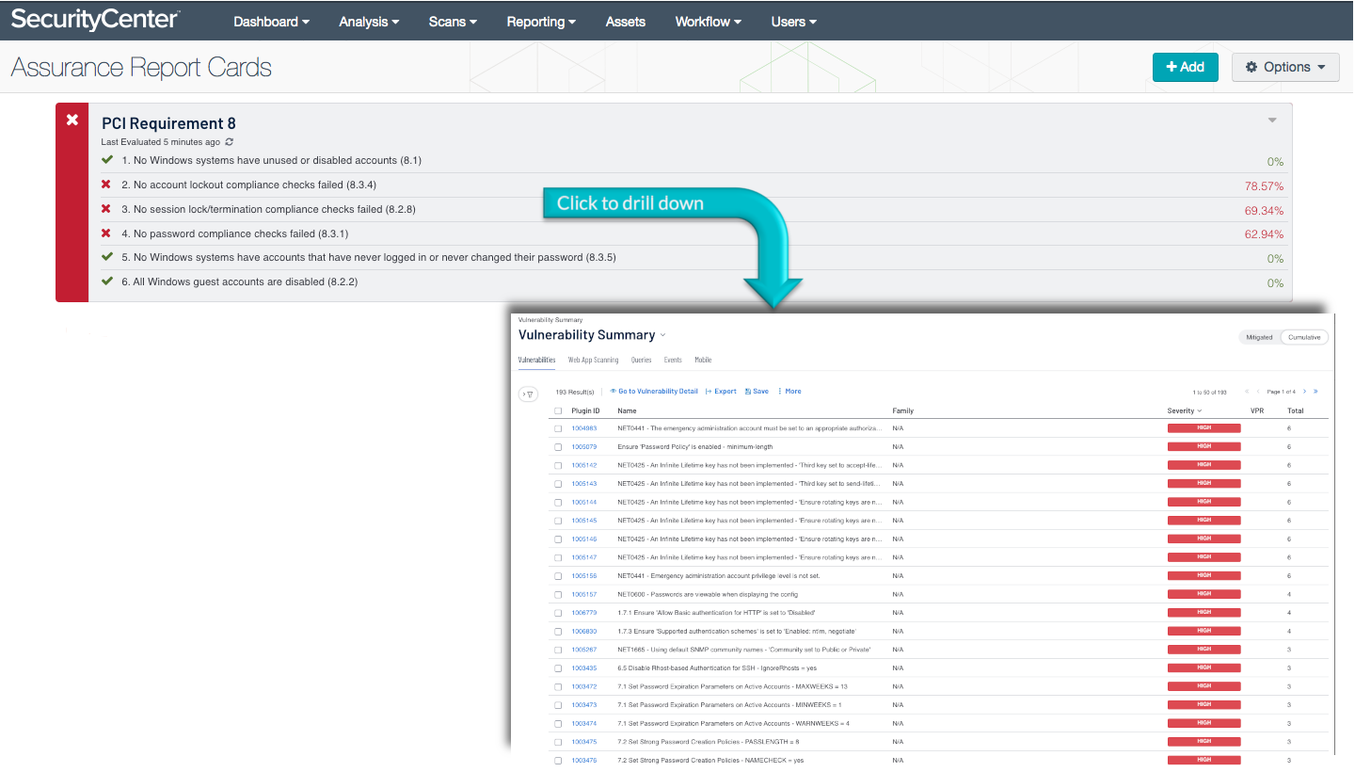Switch to the Web App Scanning tab
This screenshot has height=772, width=1355.
click(593, 361)
